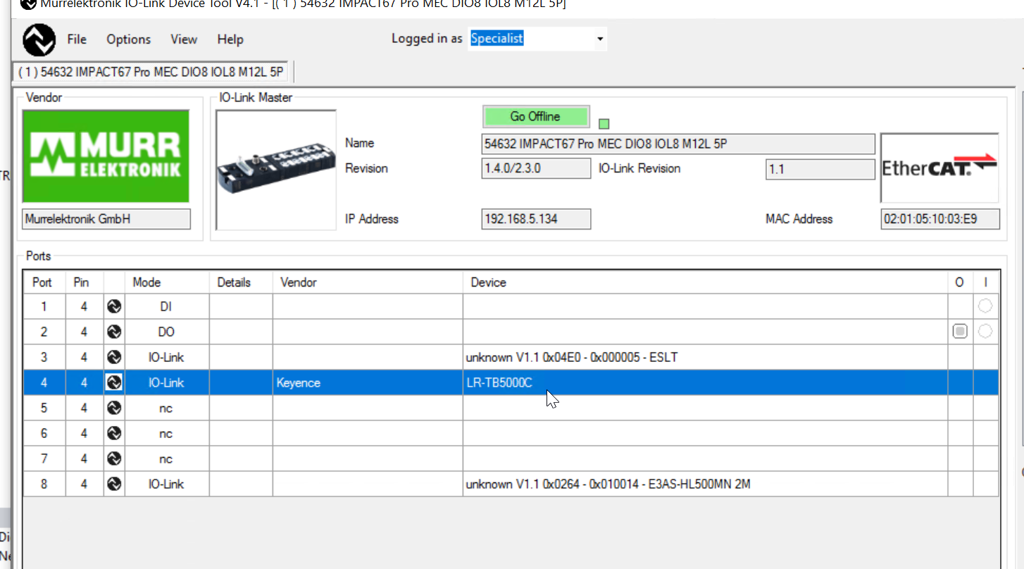Click port number 5 cell
1024x569 pixels.
(x=44, y=408)
